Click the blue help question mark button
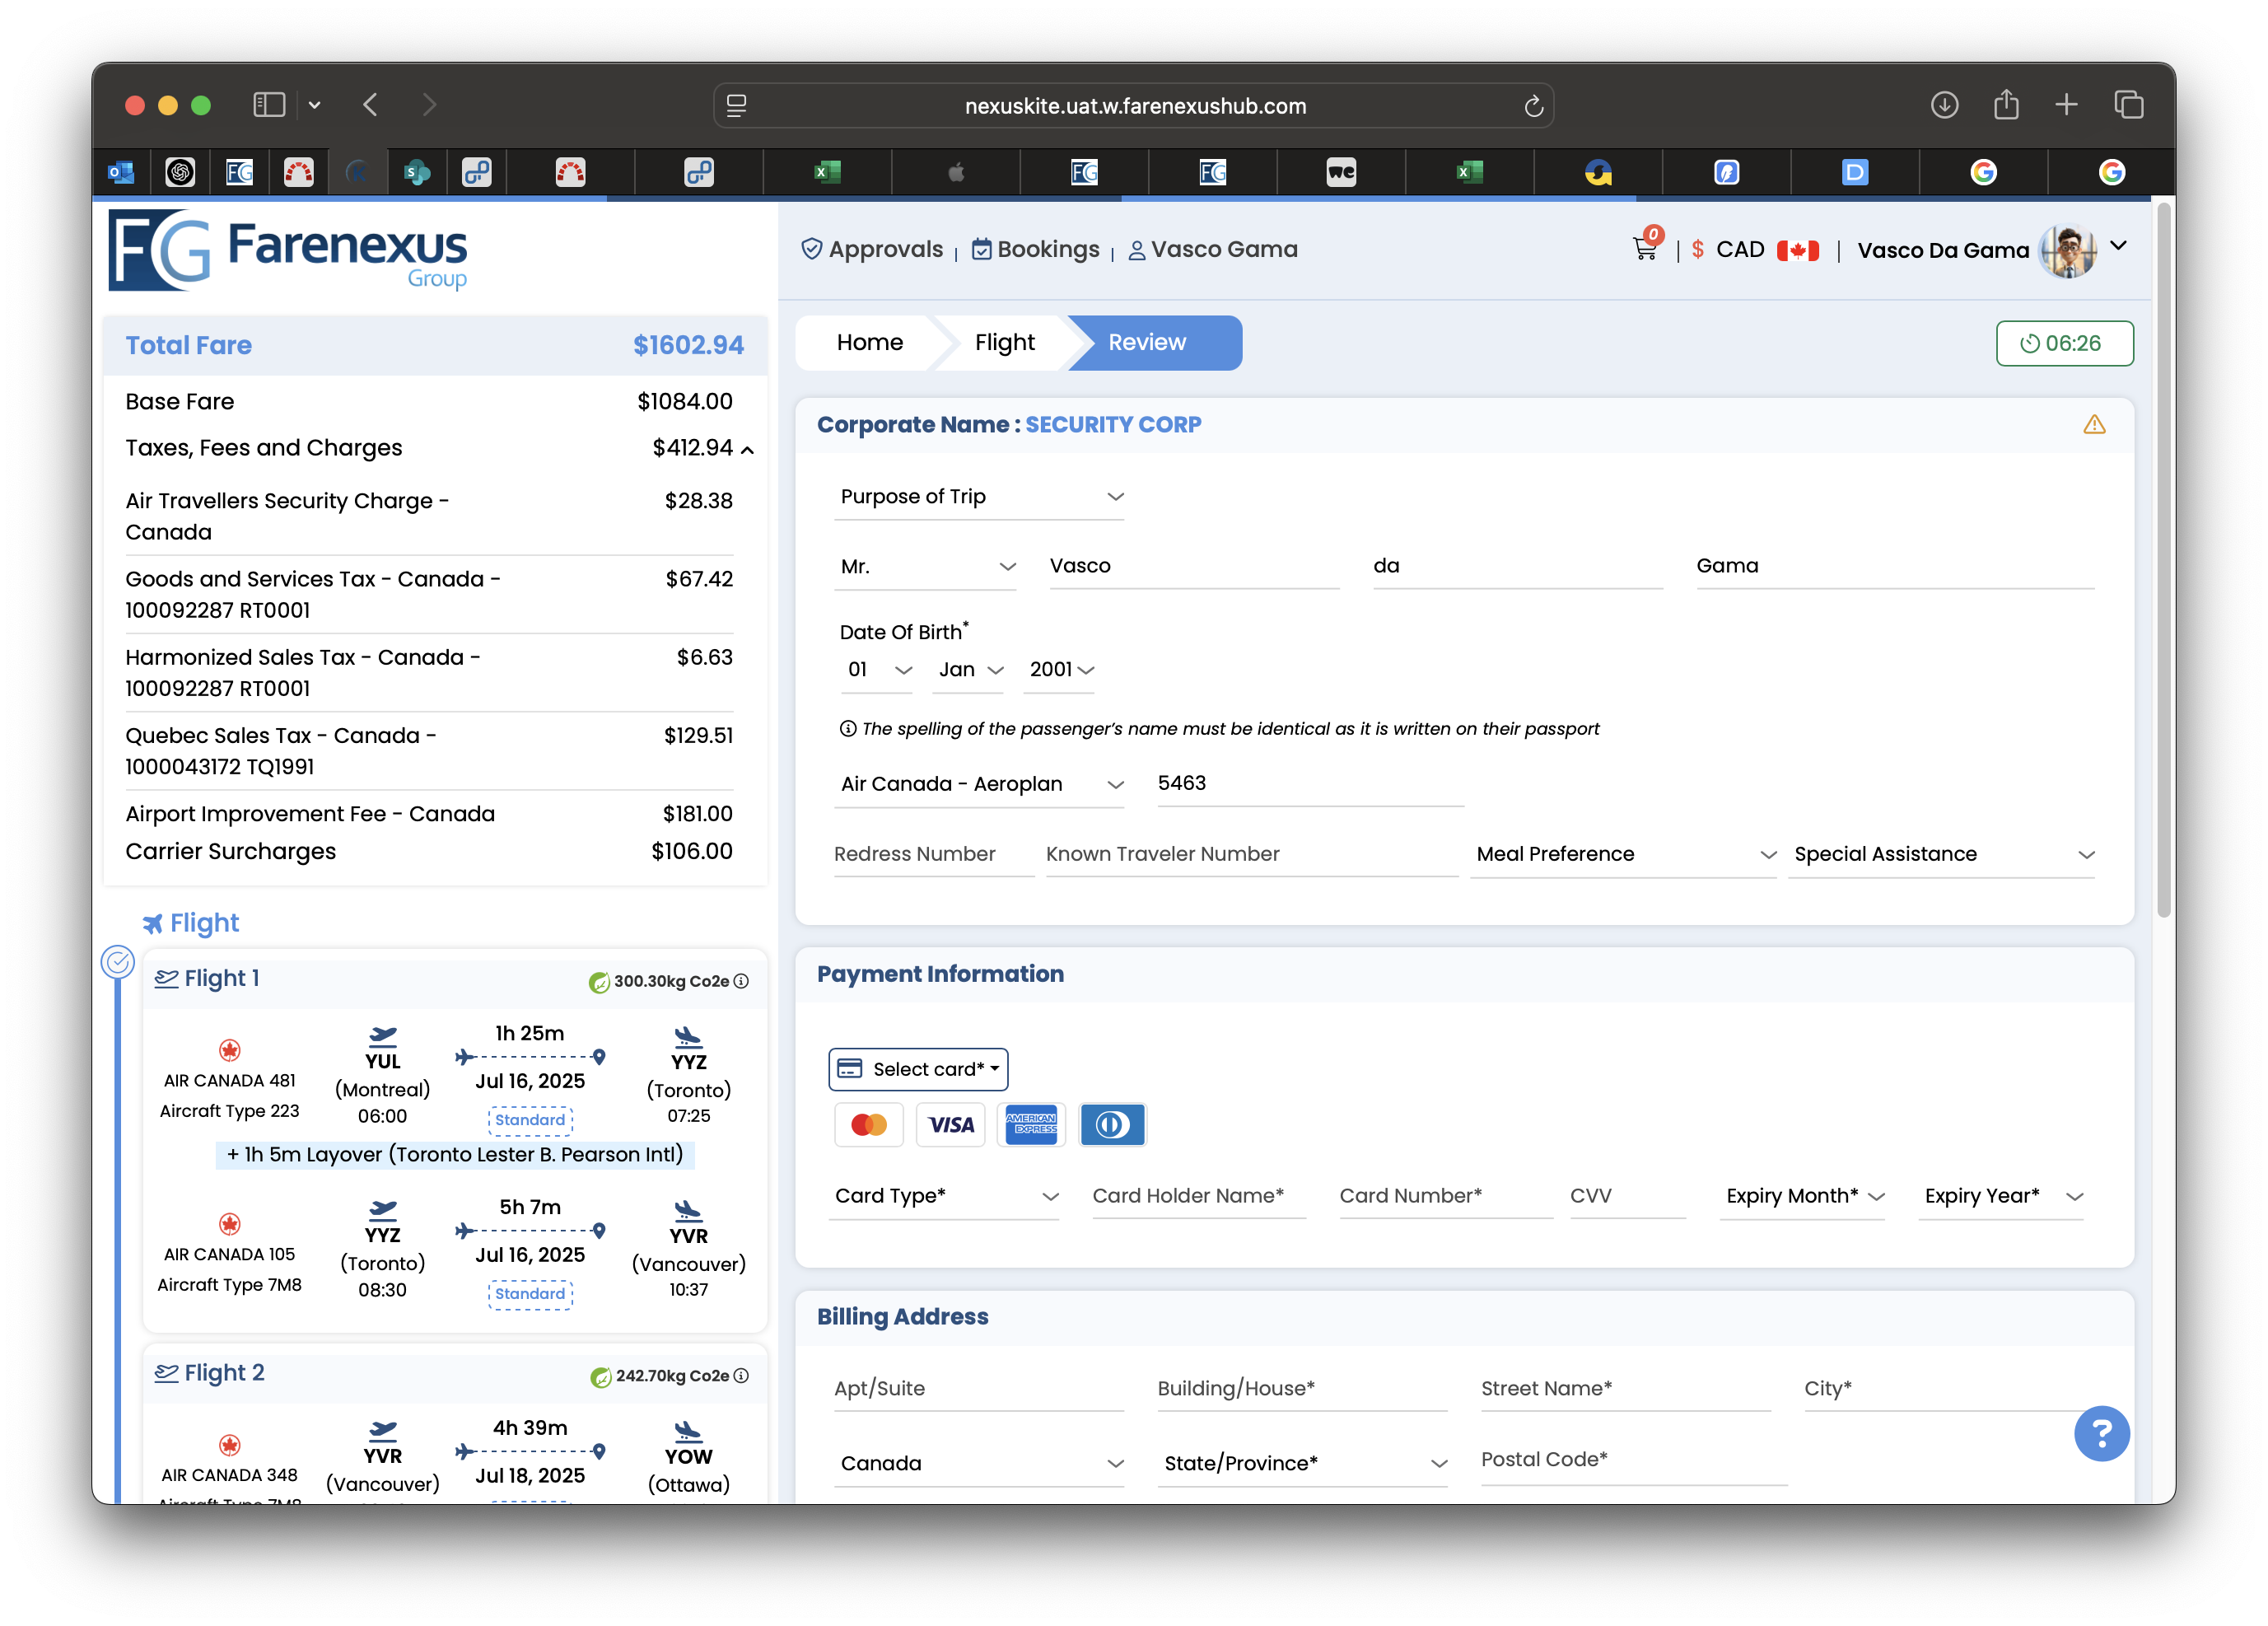This screenshot has width=2268, height=1626. [2101, 1433]
